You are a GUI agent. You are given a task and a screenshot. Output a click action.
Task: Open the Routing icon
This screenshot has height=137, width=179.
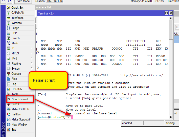tap(9, 64)
